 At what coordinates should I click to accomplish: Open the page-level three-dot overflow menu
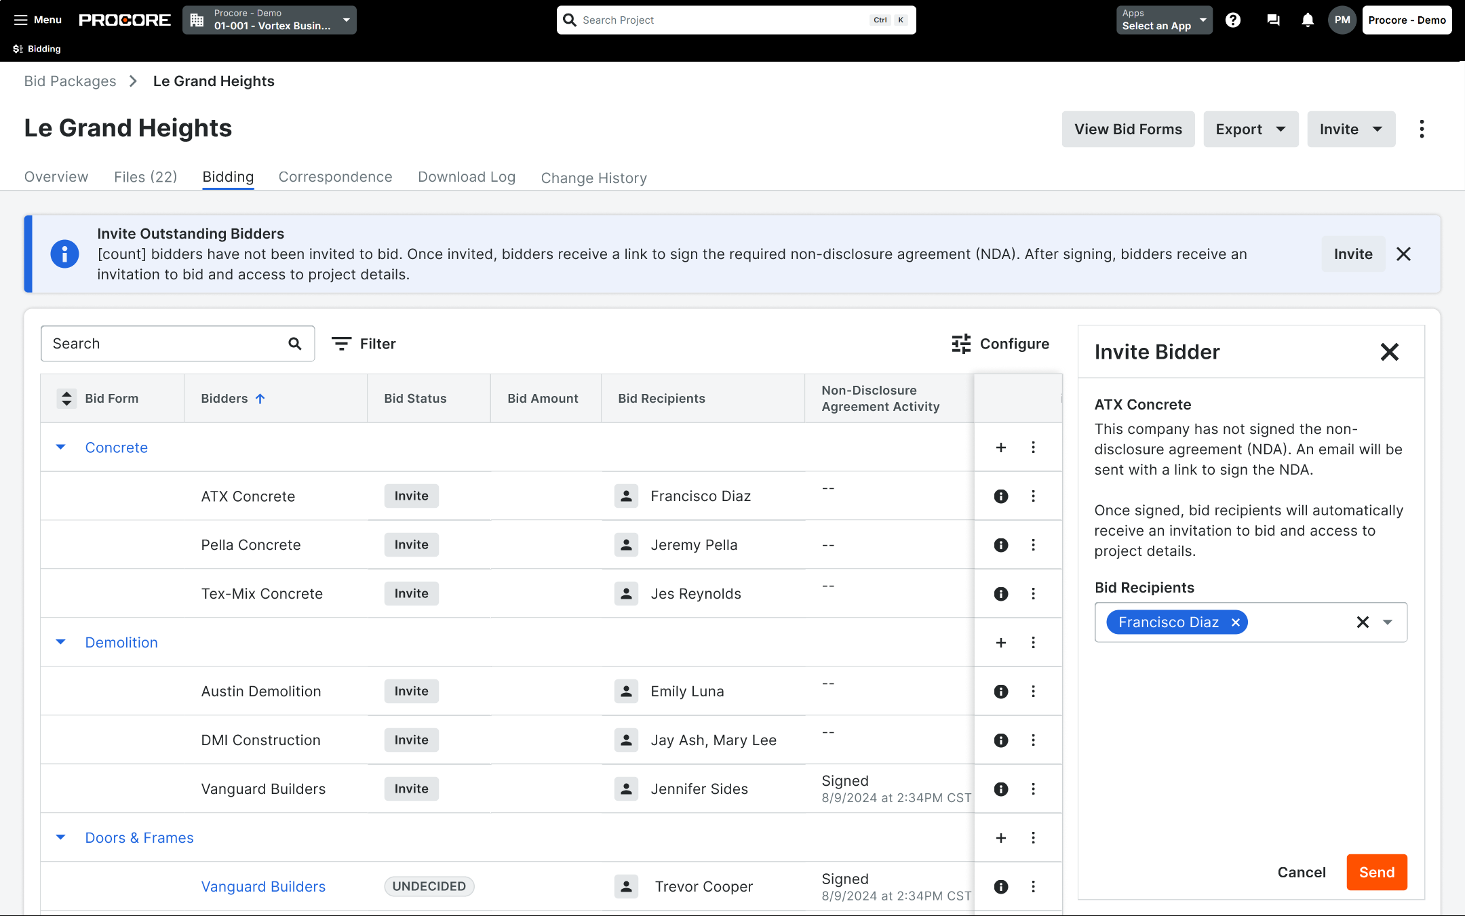tap(1422, 129)
